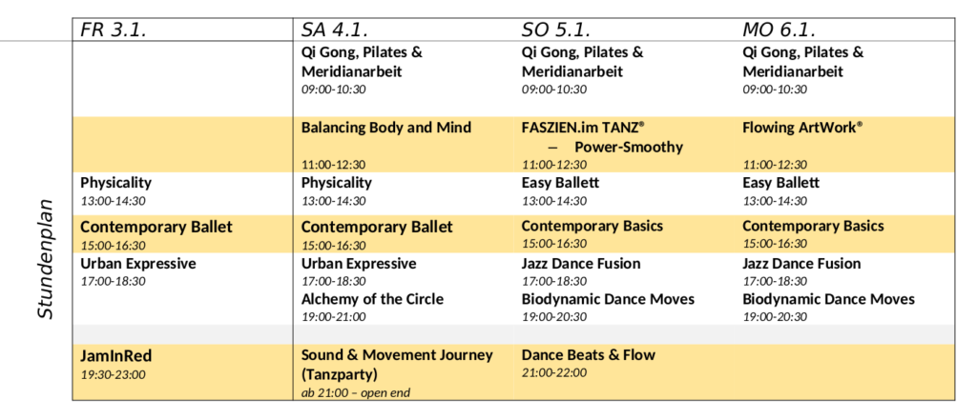Select the SA 4.1. day header
Viewport: 977px width, 420px height.
tap(335, 30)
